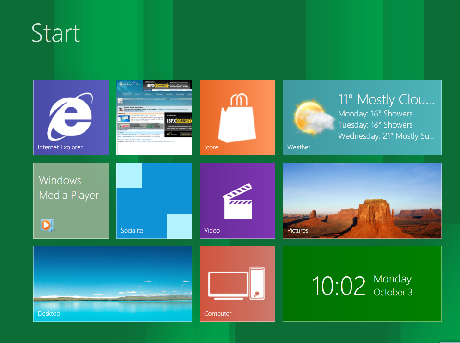The height and width of the screenshot is (343, 460).
Task: Open the Computer tile
Action: tap(237, 284)
